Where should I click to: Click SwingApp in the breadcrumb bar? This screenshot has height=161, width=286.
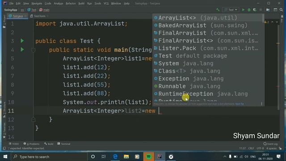point(11,10)
